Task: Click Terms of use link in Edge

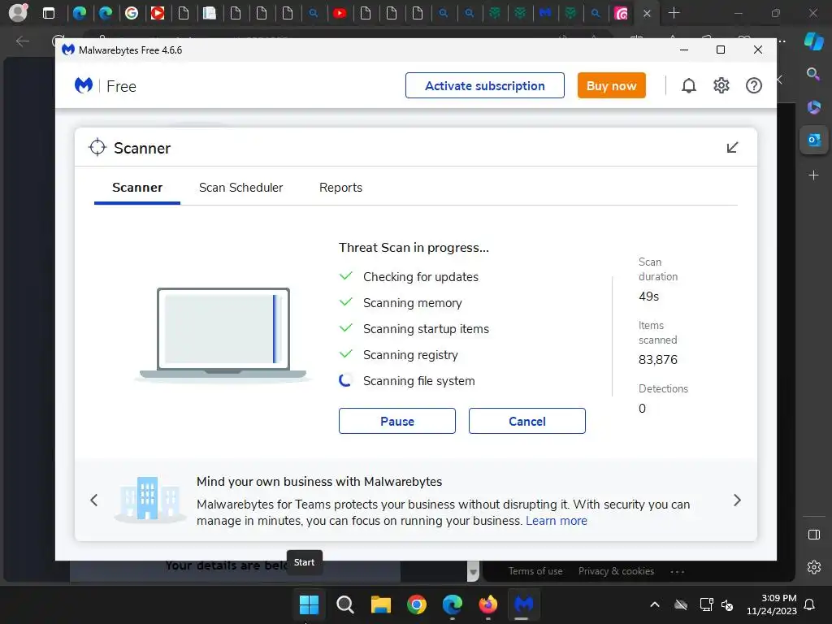Action: [535, 571]
